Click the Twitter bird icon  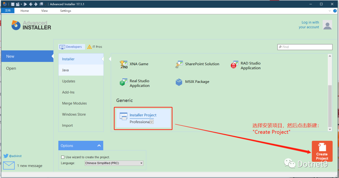6,156
